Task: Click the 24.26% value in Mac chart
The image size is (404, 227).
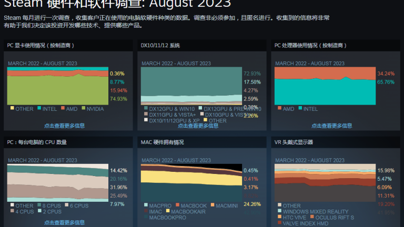Action: (252, 204)
